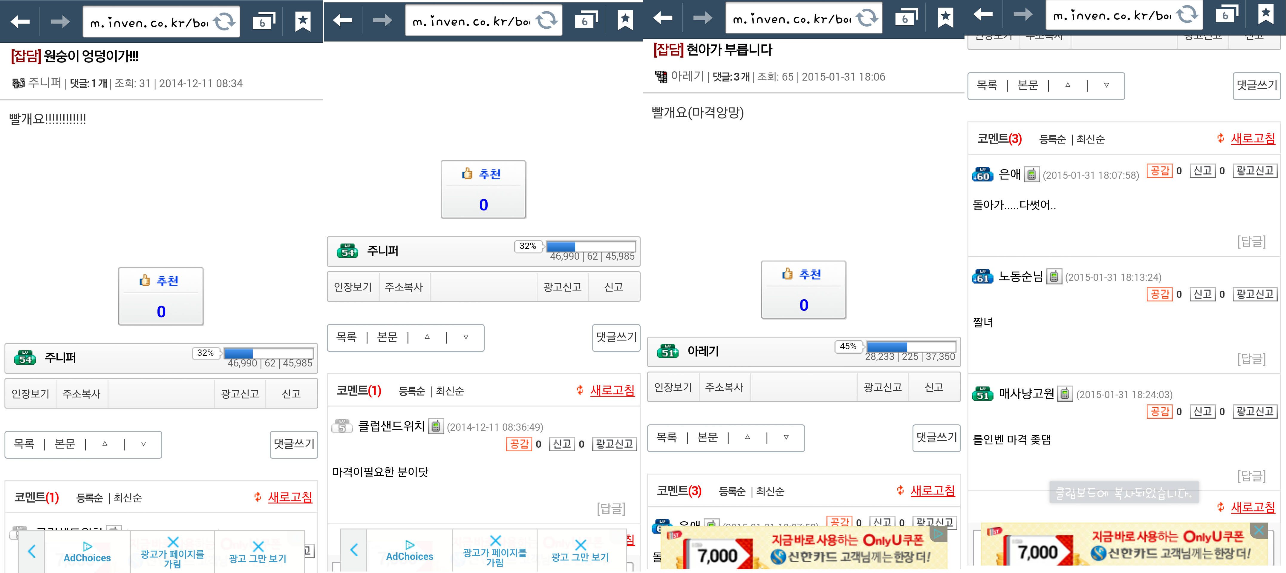Image resolution: width=1286 pixels, height=573 pixels.
Task: Expand 답글 under 짤녀 comment
Action: point(1251,358)
